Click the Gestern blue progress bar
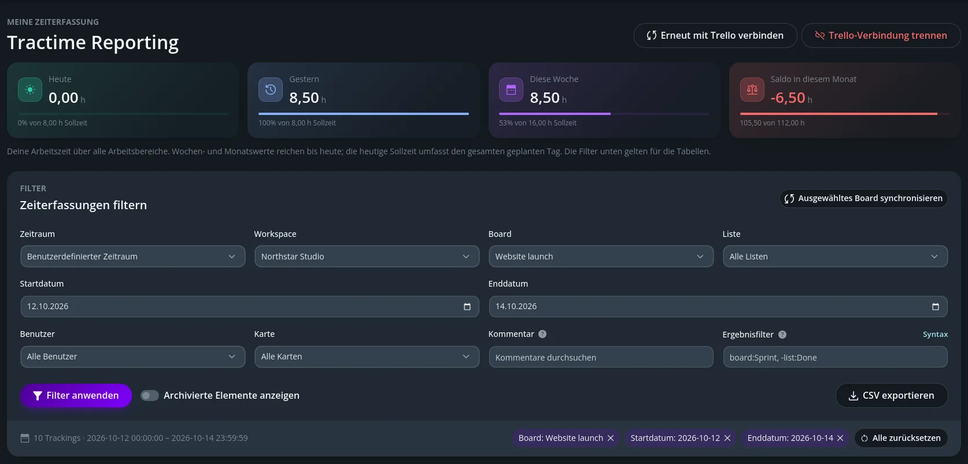Screen dimensions: 968x464 (364, 114)
